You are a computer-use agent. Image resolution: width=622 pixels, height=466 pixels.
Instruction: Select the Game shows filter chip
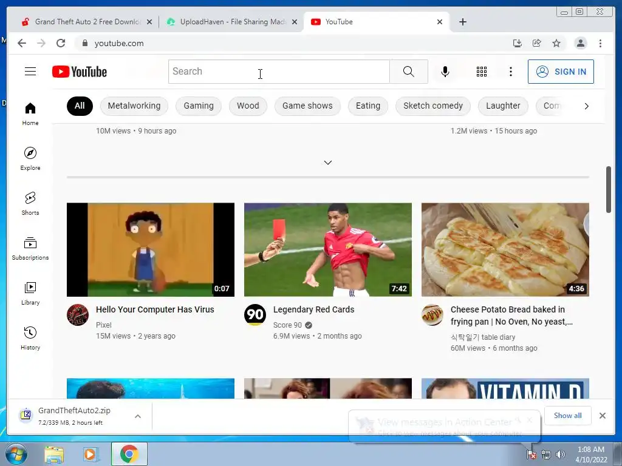(x=307, y=106)
